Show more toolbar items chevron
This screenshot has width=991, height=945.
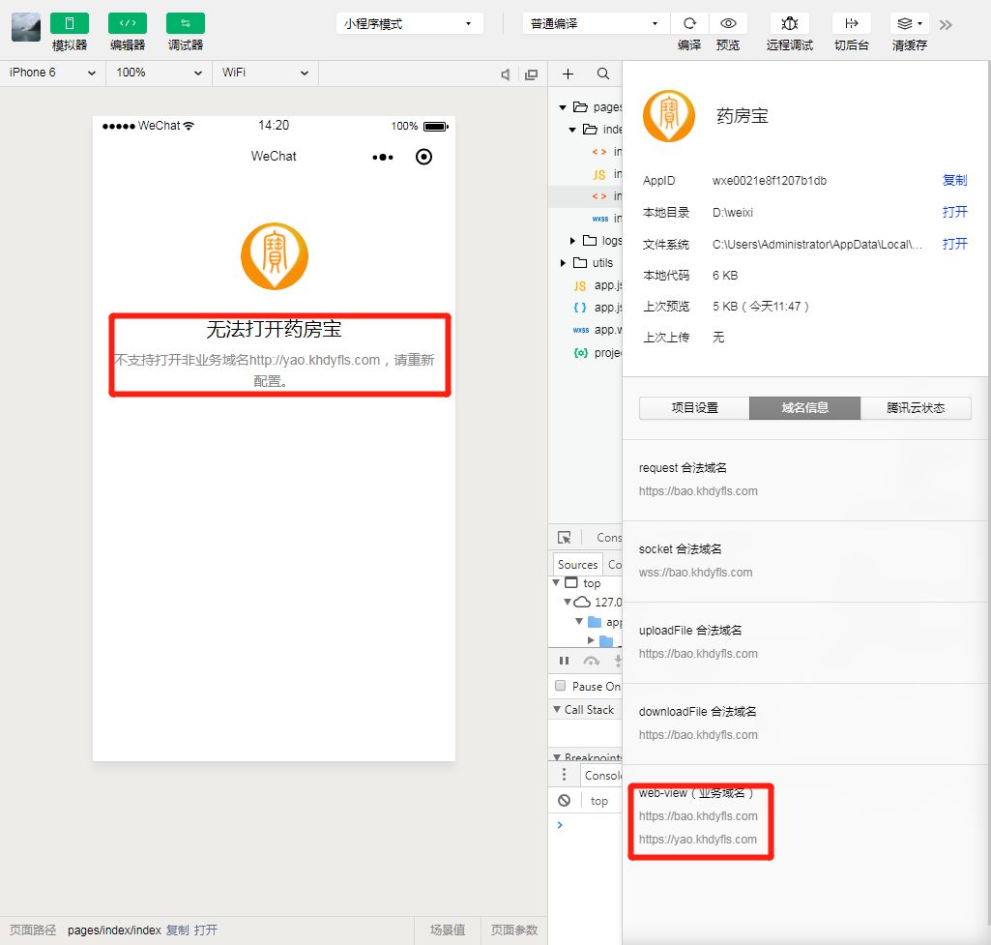click(946, 25)
